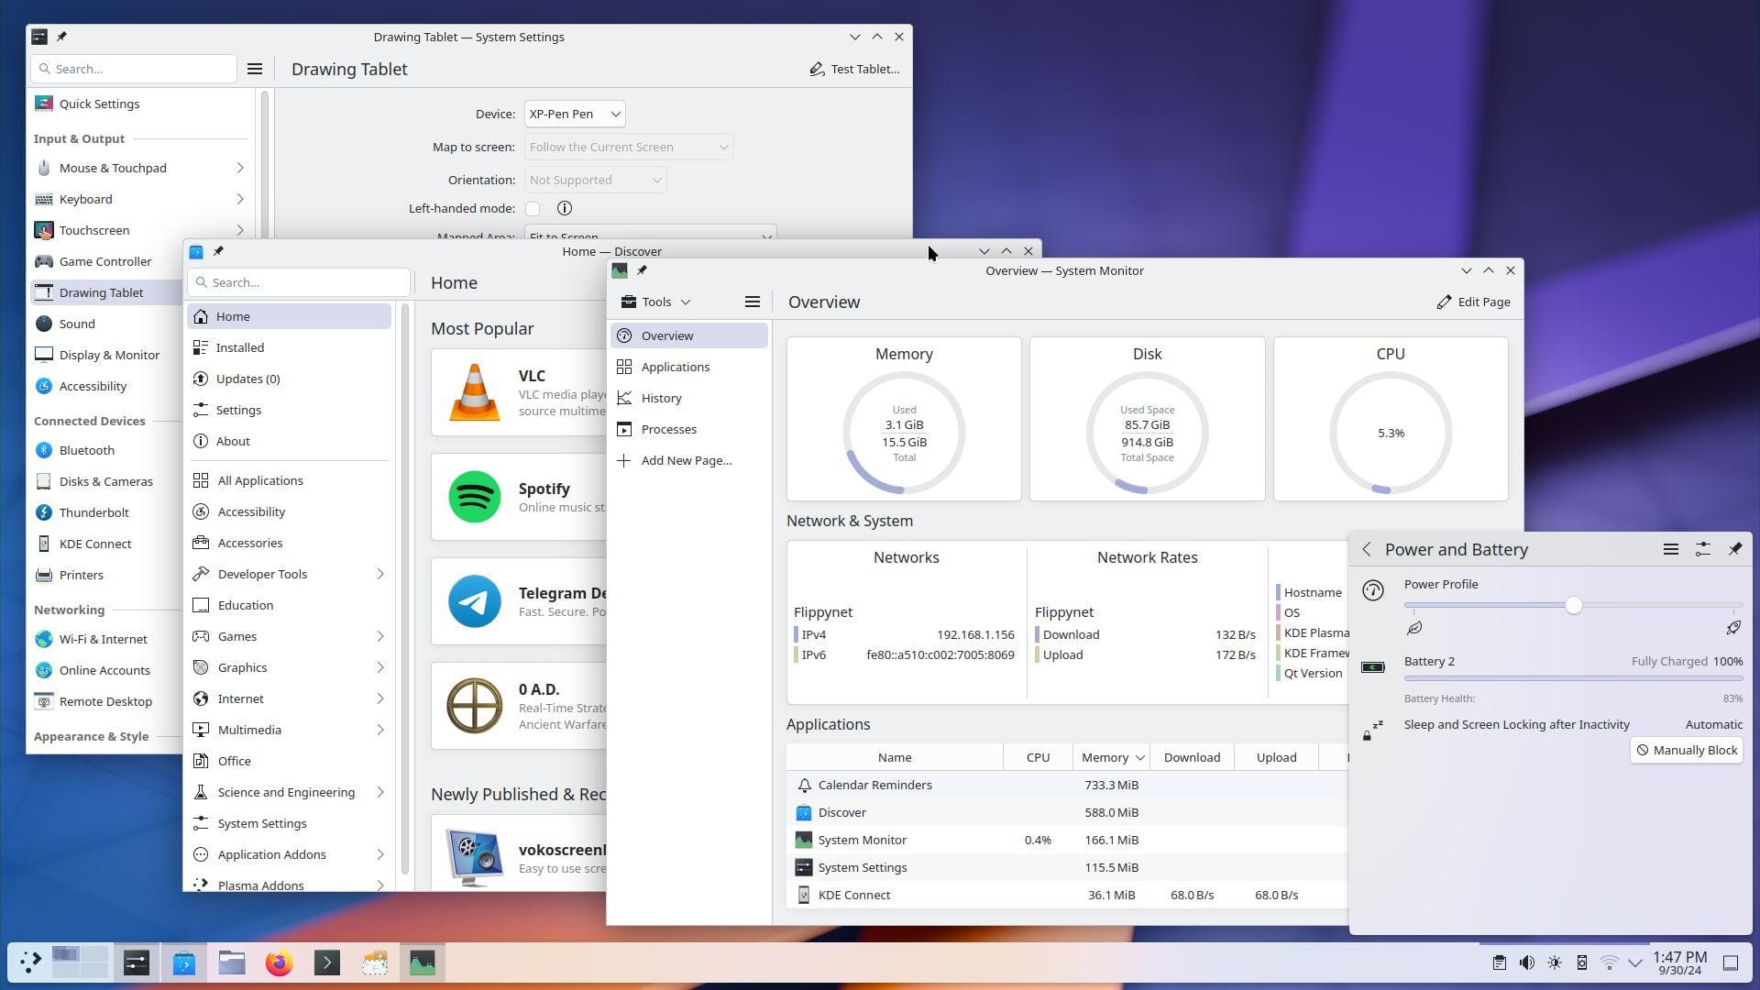Expand the Map to Screen dropdown

tap(630, 147)
